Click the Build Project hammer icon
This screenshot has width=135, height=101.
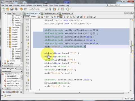(50, 9)
